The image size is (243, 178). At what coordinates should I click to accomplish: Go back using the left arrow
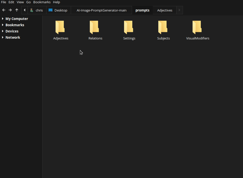[4, 10]
